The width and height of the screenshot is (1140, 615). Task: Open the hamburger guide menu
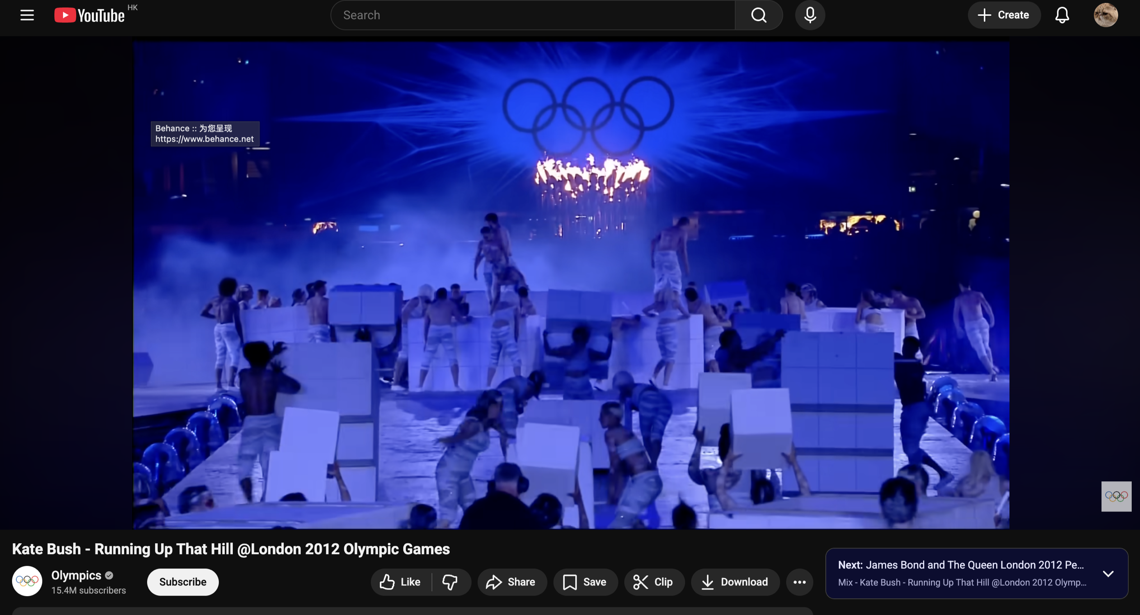click(27, 15)
